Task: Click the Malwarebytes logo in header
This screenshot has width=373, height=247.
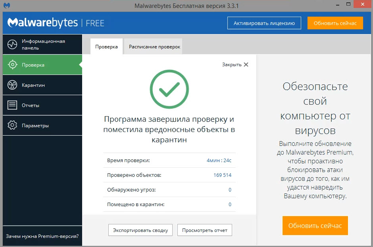Action: pos(42,23)
